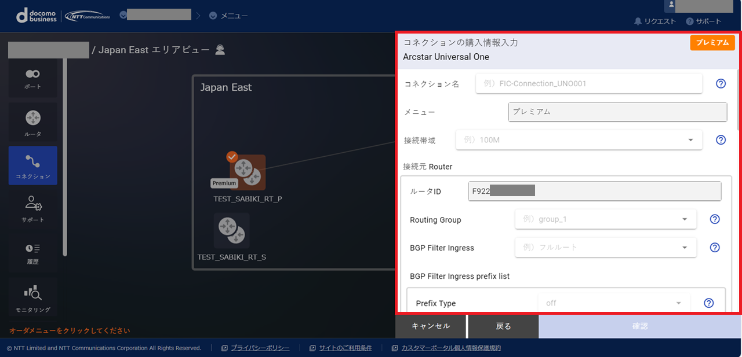Expand the 接続帯域 bandwidth dropdown
742x357 pixels.
[x=579, y=140]
